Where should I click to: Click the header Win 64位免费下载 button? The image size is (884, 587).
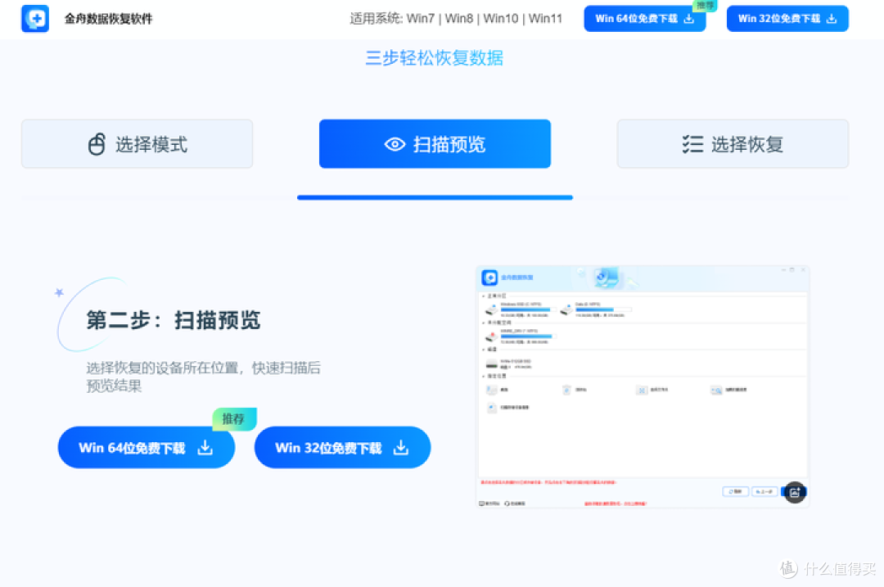644,19
